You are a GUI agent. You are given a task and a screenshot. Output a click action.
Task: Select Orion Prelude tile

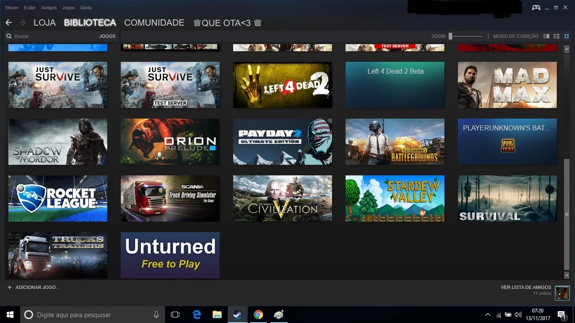pyautogui.click(x=170, y=142)
